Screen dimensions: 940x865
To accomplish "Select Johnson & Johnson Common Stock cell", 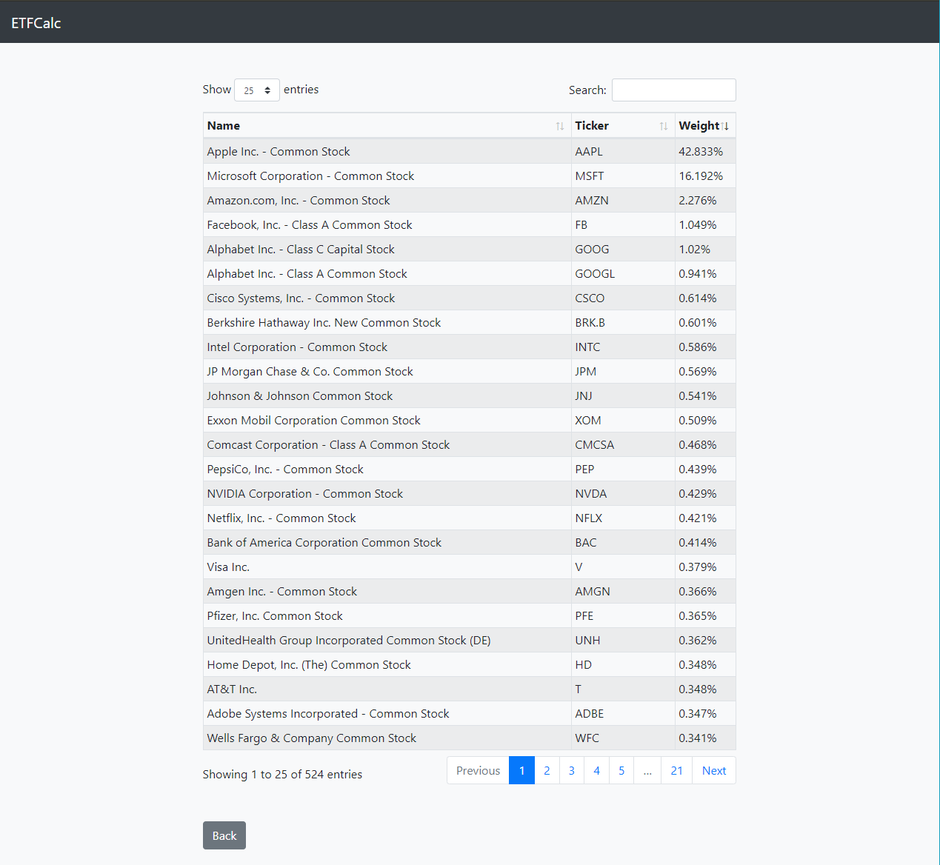I will tap(387, 395).
